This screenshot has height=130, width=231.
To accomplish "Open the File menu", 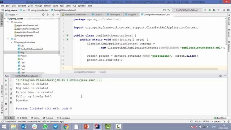I will coord(3,6).
